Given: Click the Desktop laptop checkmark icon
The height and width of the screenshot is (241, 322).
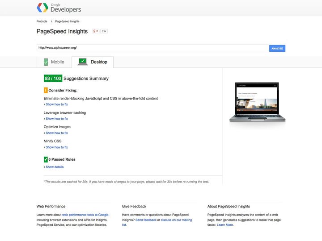Looking at the screenshot, I should pyautogui.click(x=83, y=62).
